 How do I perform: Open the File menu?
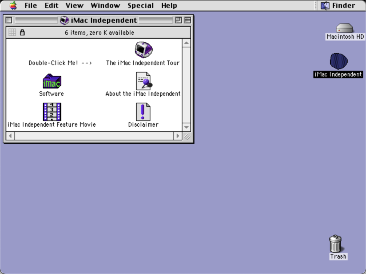tap(30, 5)
